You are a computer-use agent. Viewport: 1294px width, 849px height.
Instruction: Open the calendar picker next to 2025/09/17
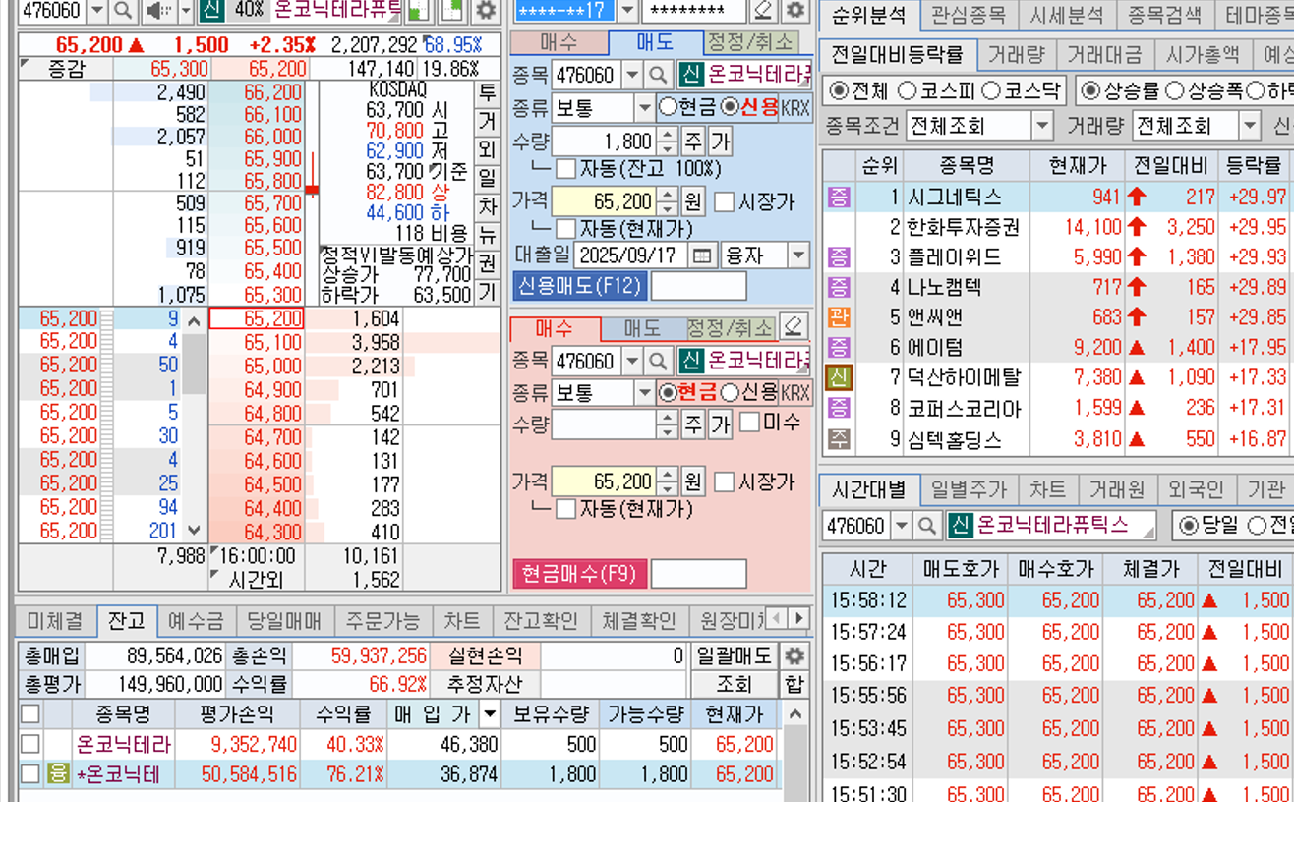tap(701, 256)
